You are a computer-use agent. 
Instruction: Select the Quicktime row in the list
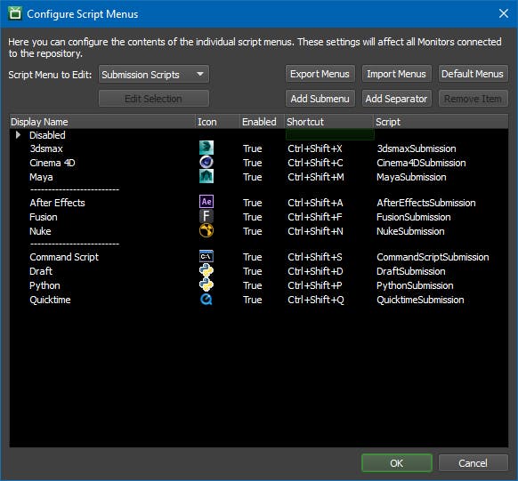[x=259, y=300]
